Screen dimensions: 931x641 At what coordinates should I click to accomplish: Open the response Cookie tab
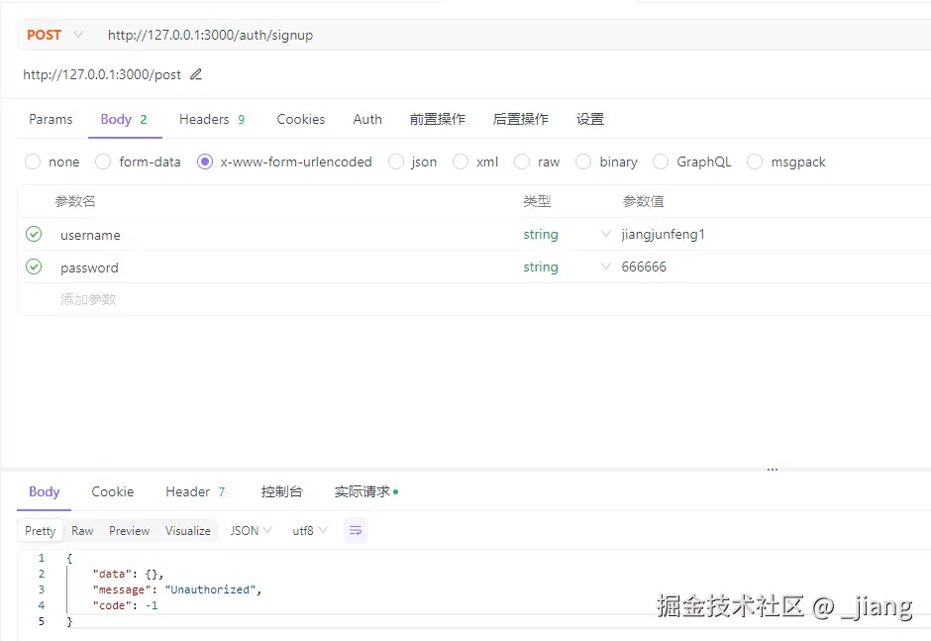[x=113, y=491]
